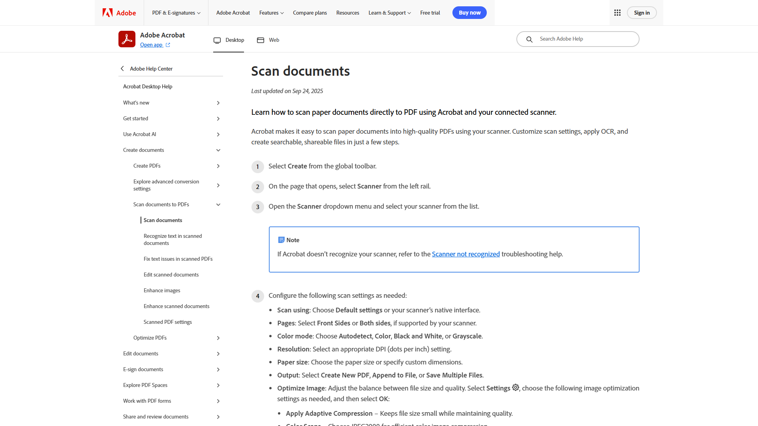
Task: Click inside the Search Adobe Help field
Action: coord(580,39)
